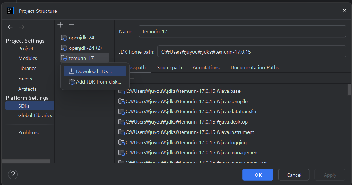Choose Add JDK from disk... option

[x=95, y=82]
